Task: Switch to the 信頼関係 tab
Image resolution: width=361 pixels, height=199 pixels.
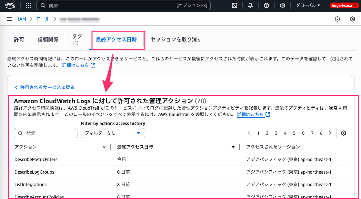Action: [48, 40]
